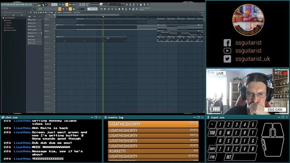This screenshot has height=163, width=290.
Task: Click the slider knob right of the time display
Action: pos(101,4)
